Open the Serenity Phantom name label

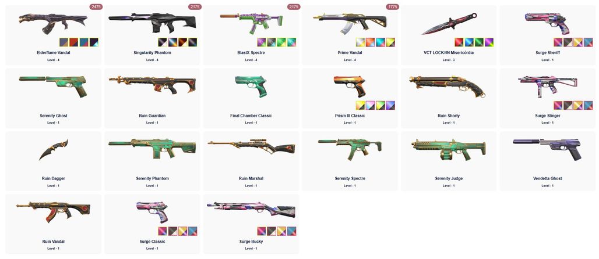point(152,179)
